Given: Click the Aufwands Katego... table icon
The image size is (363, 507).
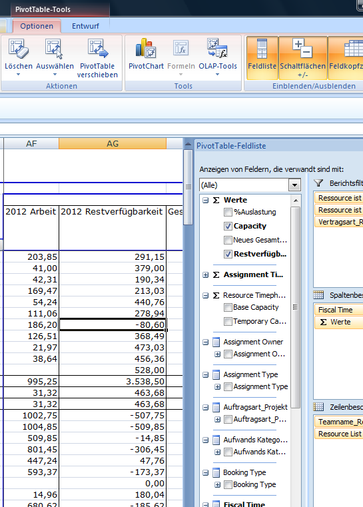Looking at the screenshot, I should pyautogui.click(x=216, y=440).
